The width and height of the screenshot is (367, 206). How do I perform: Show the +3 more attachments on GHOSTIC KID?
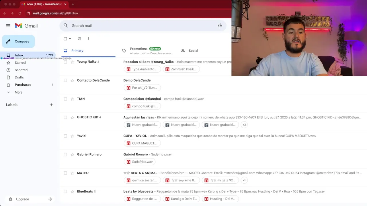(x=244, y=125)
